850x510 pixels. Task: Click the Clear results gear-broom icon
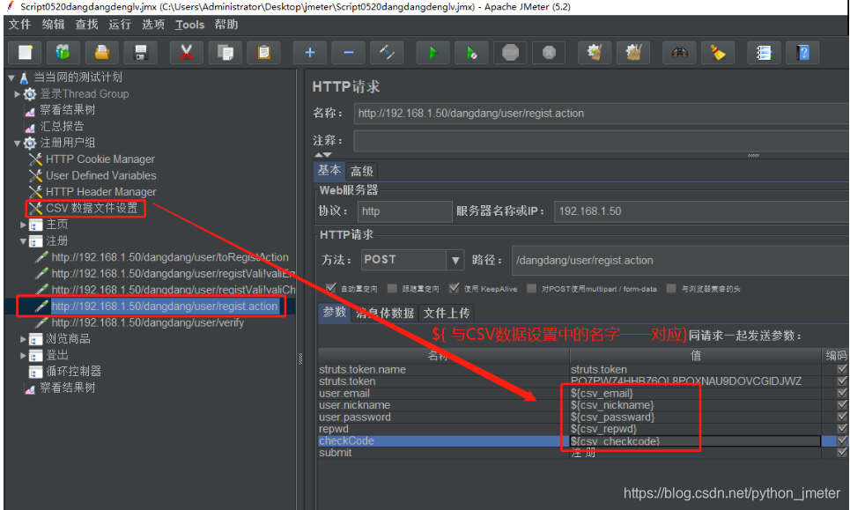[x=595, y=53]
